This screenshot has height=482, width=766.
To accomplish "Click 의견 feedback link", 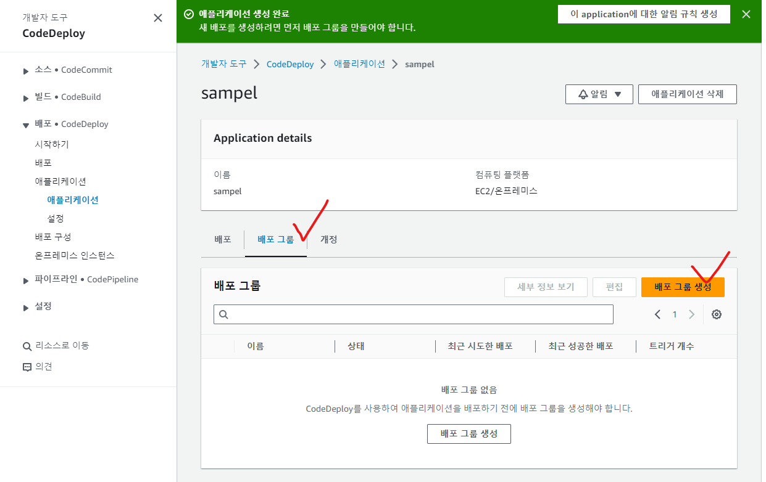I will click(44, 367).
